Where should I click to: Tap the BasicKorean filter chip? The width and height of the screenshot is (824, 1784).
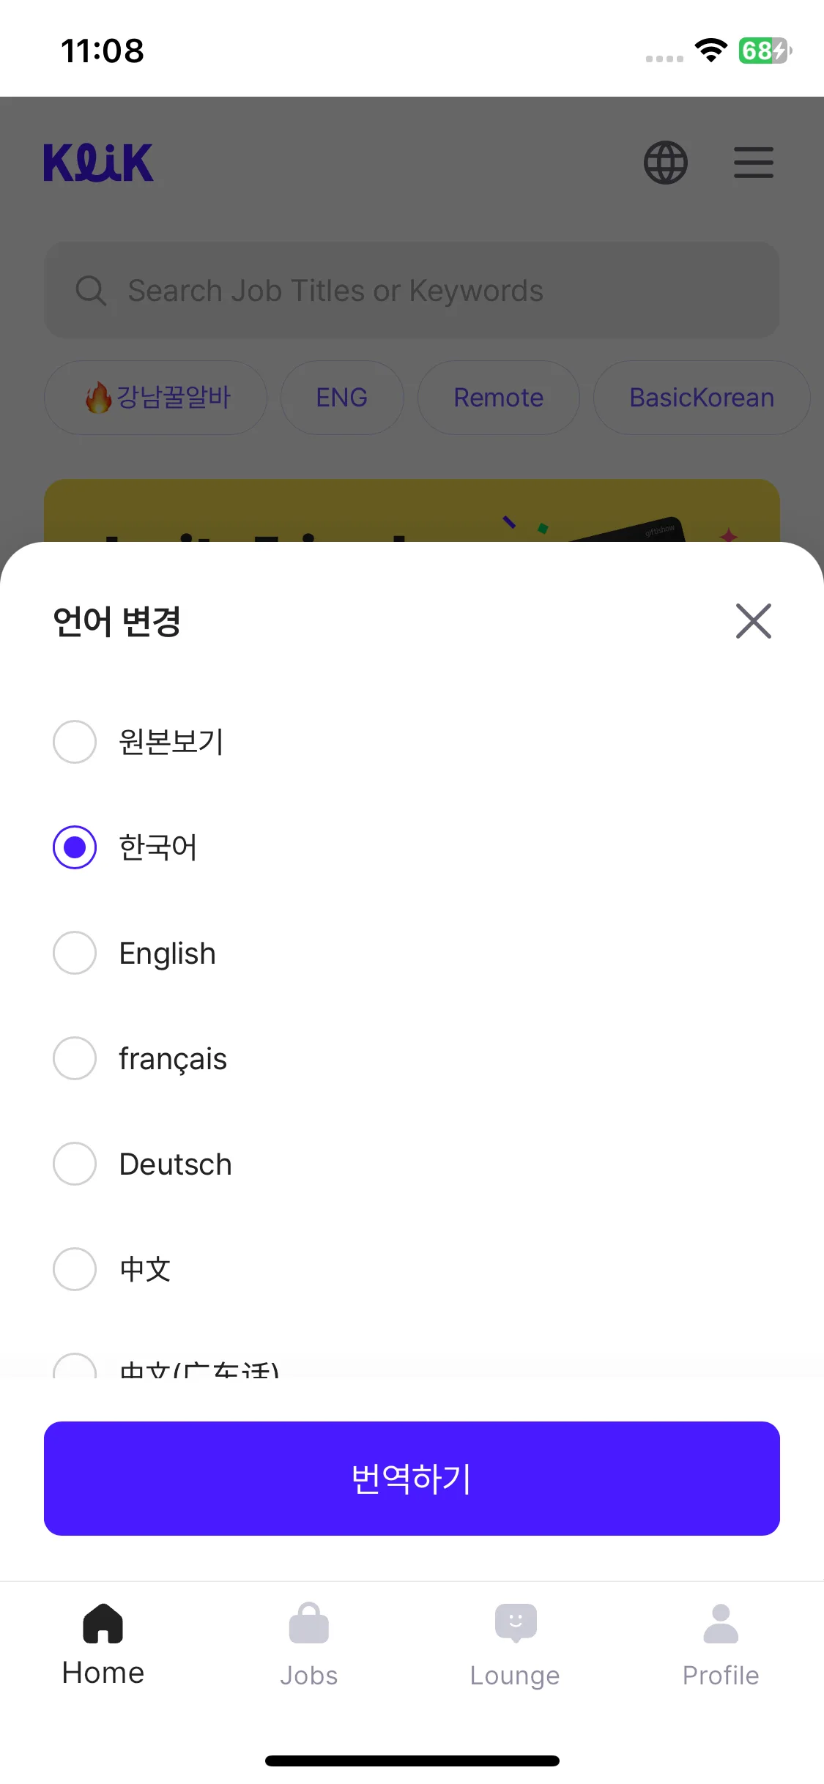pos(701,398)
